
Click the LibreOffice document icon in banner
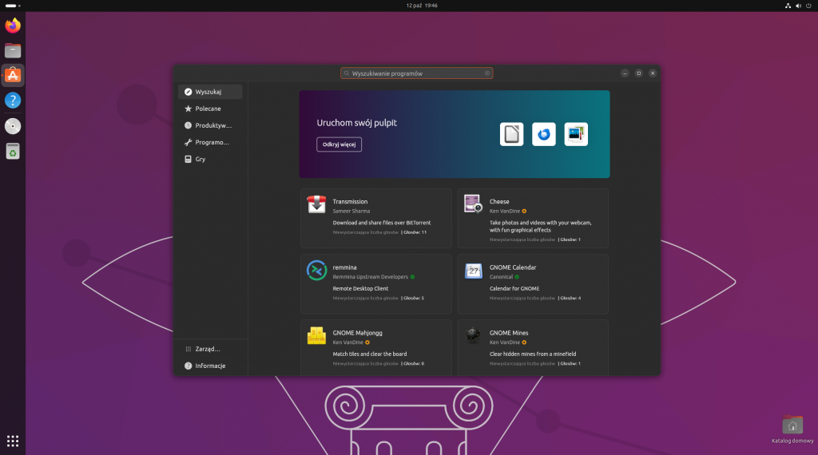coord(511,134)
